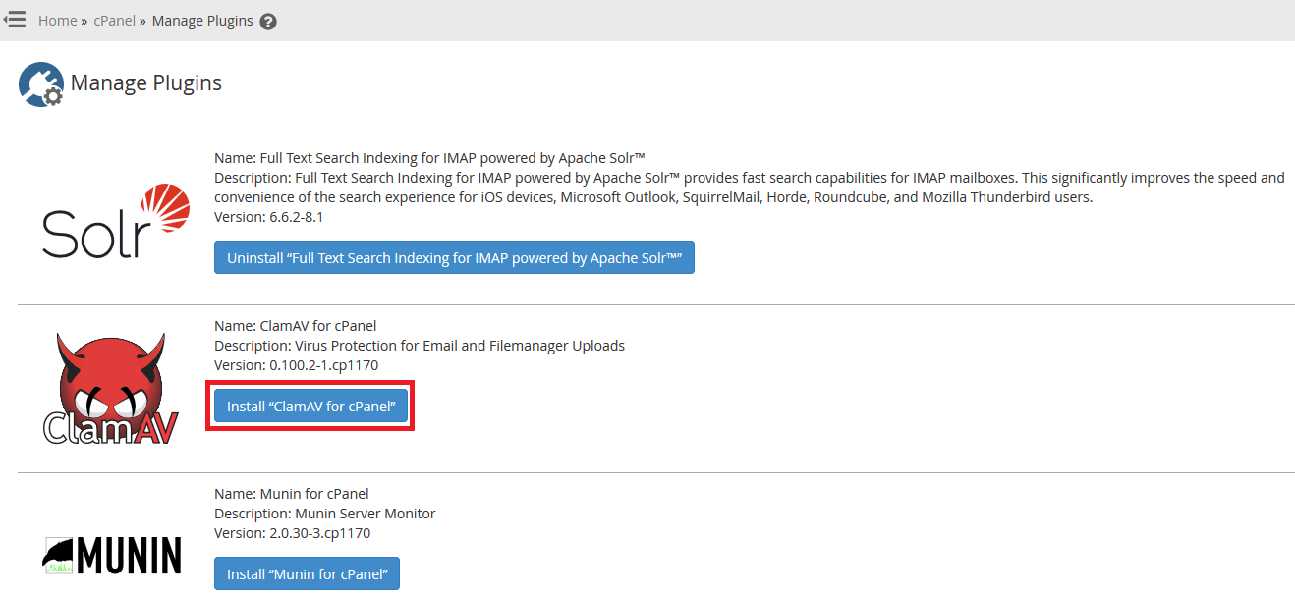Select Virus Protection description text

(x=420, y=346)
